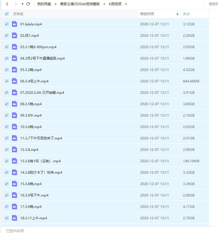Click video icon of 04.3月2号下午直播超级.mp4
The height and width of the screenshot is (233, 218).
click(15, 58)
